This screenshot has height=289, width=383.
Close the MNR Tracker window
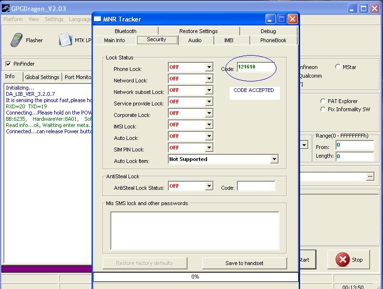292,19
